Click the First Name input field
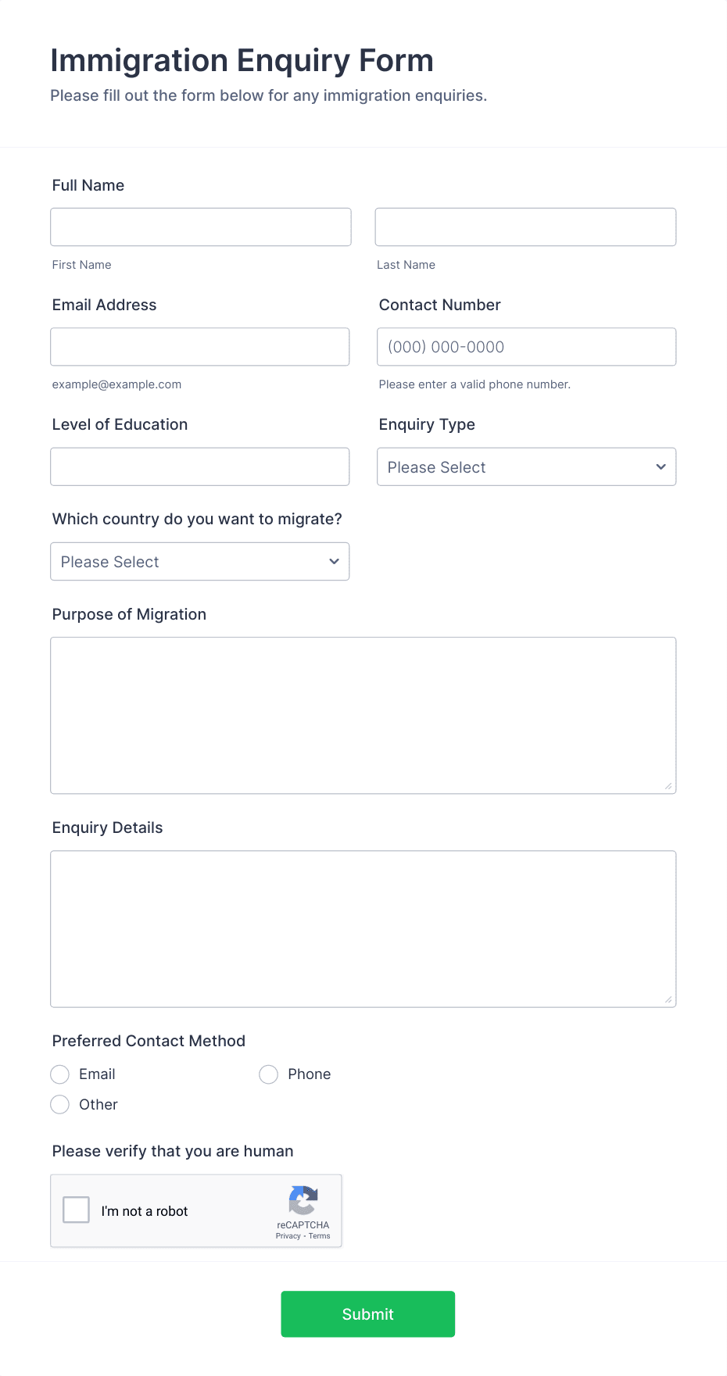Screen dimensions: 727x1376 [x=200, y=227]
